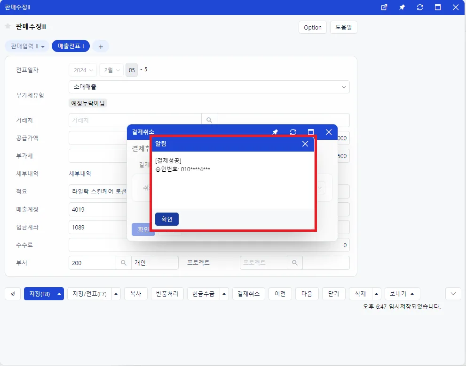The height and width of the screenshot is (366, 466).
Task: Pin the 판매수정II window
Action: [x=402, y=8]
